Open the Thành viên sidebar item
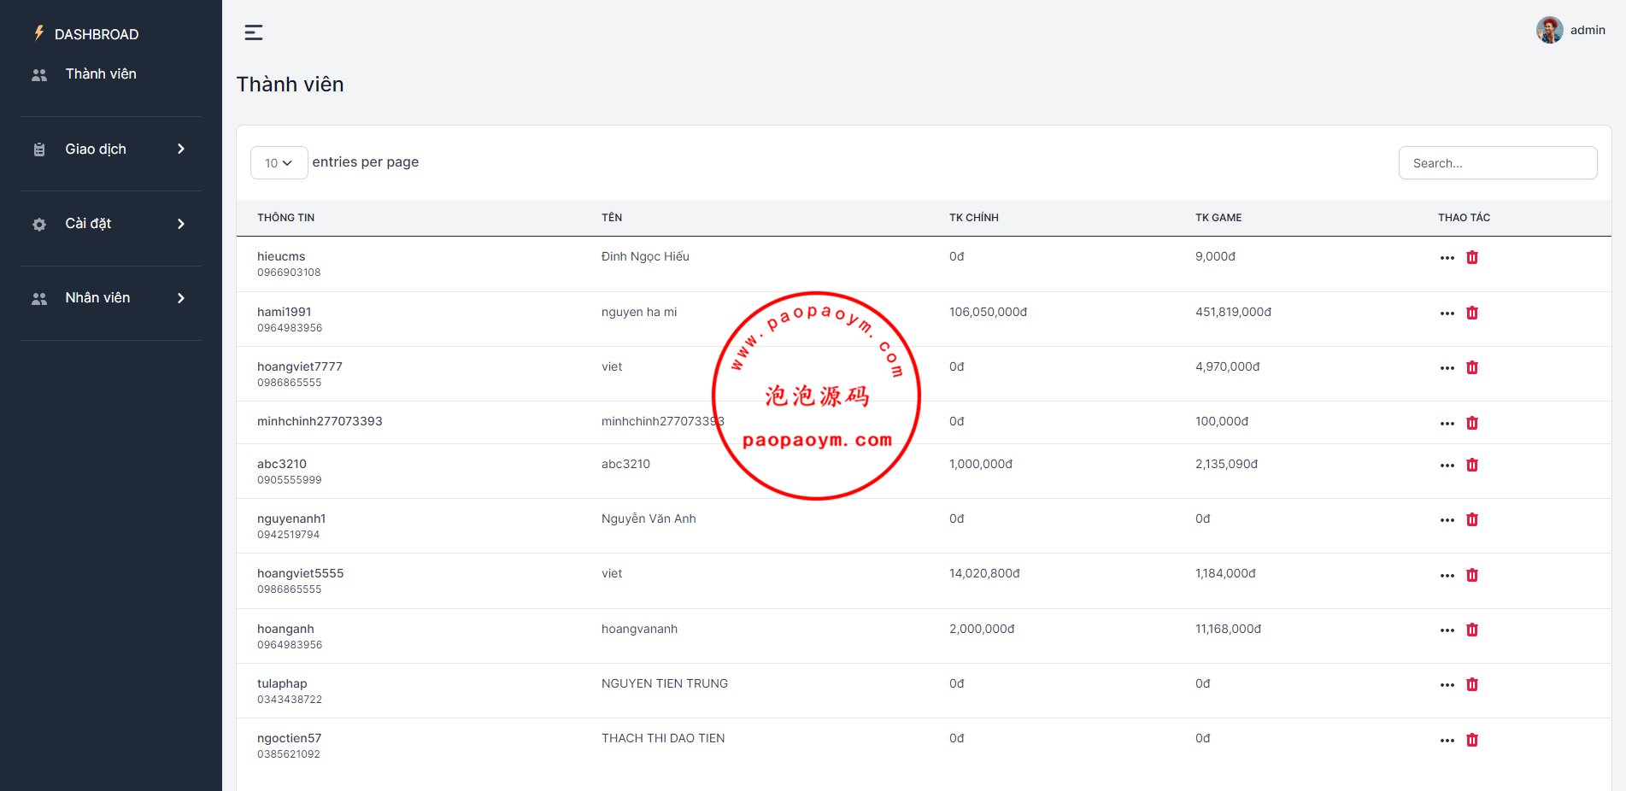 coord(100,74)
